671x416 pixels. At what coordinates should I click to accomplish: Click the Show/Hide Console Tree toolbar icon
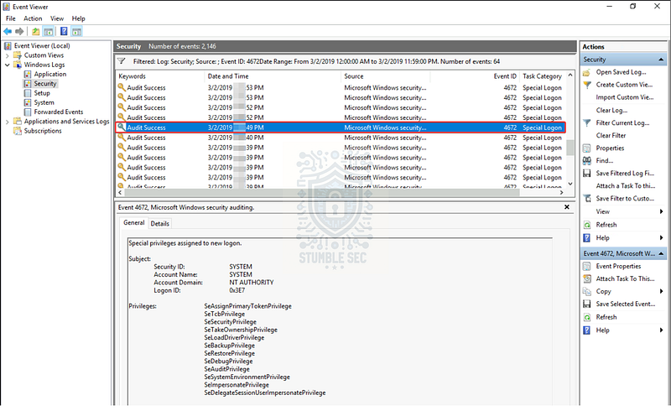coord(49,31)
